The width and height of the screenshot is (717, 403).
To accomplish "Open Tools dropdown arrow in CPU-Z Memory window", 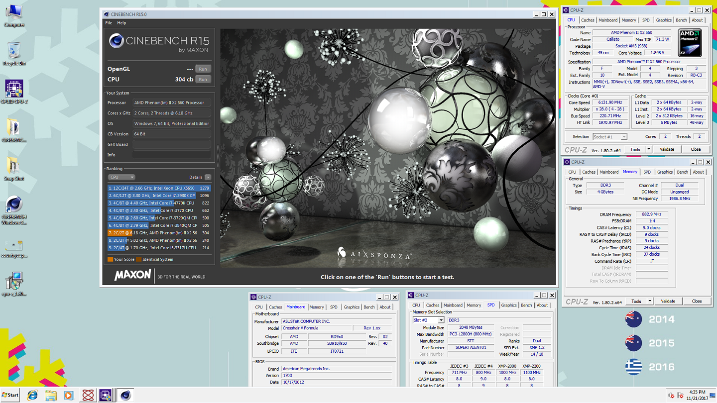I will [650, 301].
